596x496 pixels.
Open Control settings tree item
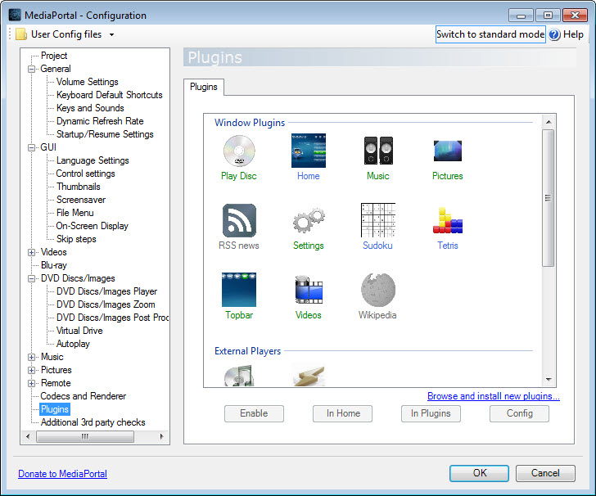[x=85, y=174]
